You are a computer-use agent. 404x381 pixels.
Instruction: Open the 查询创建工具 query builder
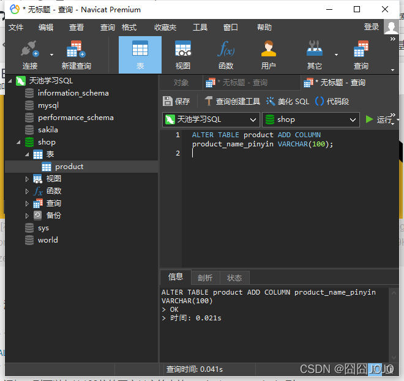coord(233,101)
